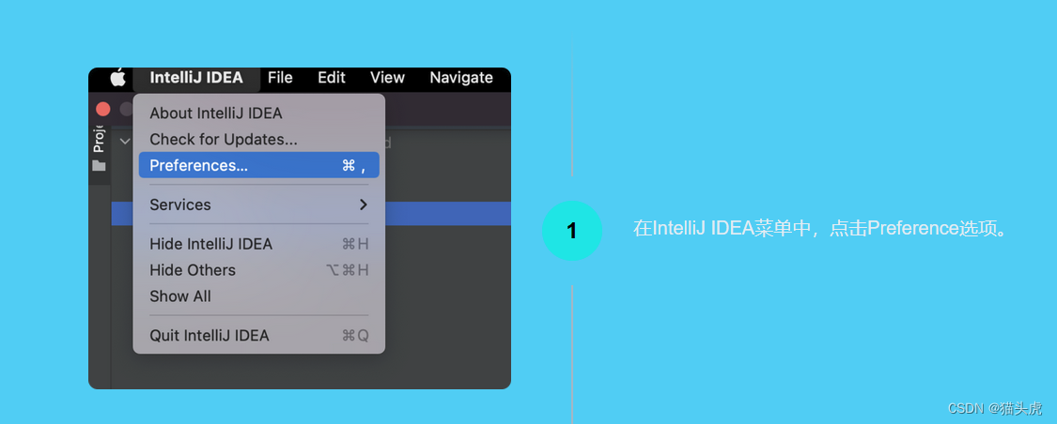
Task: Click the folder icon in left sidebar
Action: point(99,165)
